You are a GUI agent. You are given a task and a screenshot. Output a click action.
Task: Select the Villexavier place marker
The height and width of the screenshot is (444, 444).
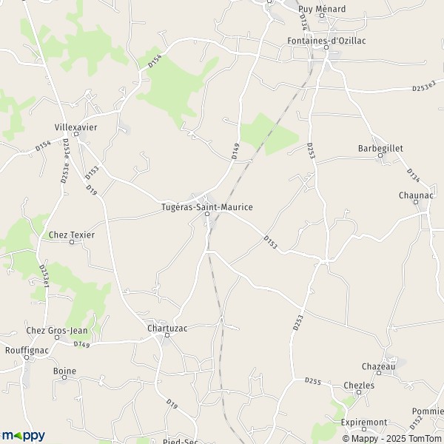click(76, 134)
